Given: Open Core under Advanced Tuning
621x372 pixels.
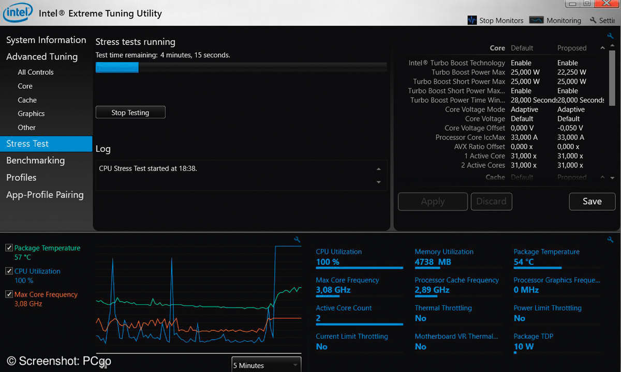Looking at the screenshot, I should tap(25, 86).
